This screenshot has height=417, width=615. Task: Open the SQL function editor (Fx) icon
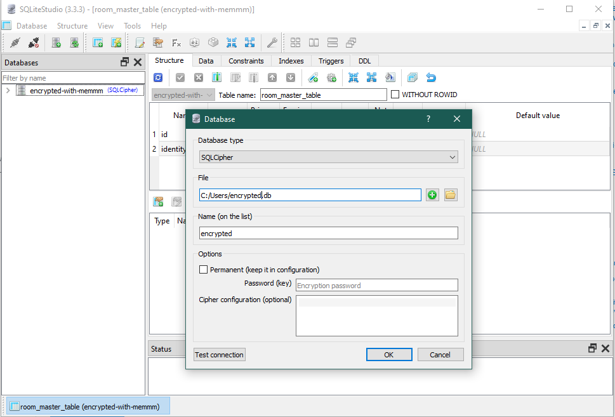pyautogui.click(x=176, y=43)
